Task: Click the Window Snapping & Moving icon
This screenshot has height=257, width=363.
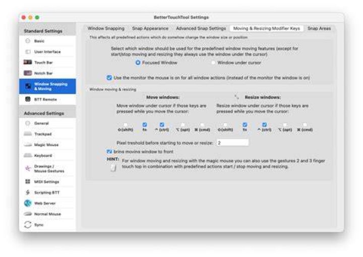Action: [28, 86]
